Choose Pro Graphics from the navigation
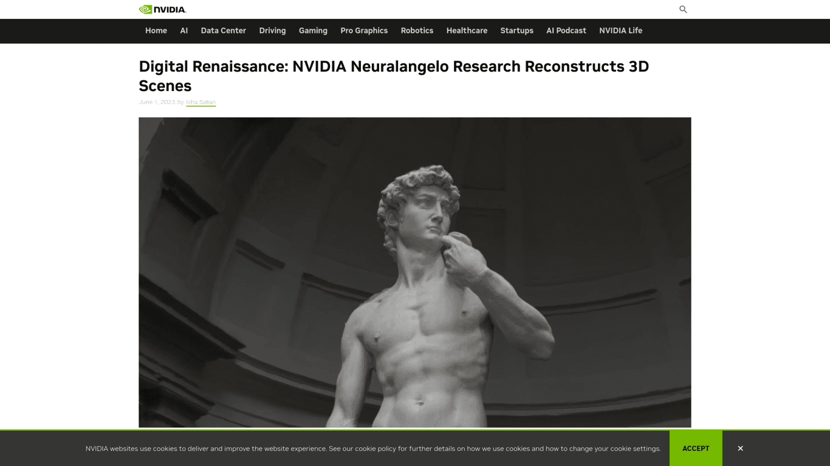This screenshot has width=830, height=466. point(364,30)
